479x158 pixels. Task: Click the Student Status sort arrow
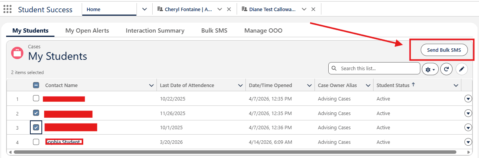click(413, 85)
